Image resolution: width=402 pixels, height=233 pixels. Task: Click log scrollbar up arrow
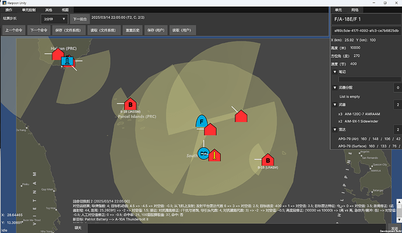coord(399,202)
